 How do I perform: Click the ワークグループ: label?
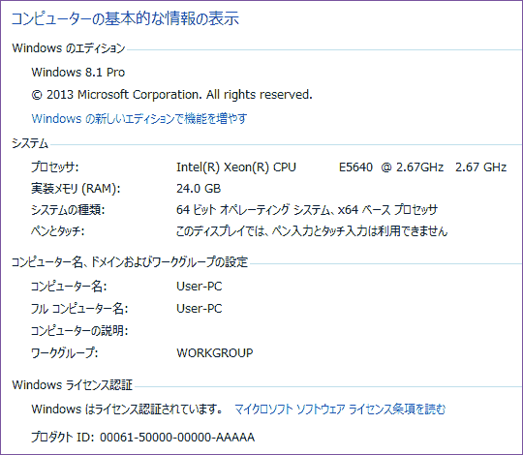tap(65, 352)
